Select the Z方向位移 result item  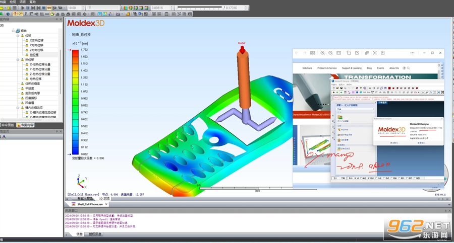click(x=36, y=50)
